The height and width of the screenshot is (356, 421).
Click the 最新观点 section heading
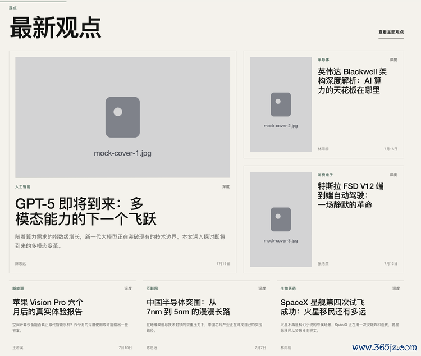click(56, 28)
